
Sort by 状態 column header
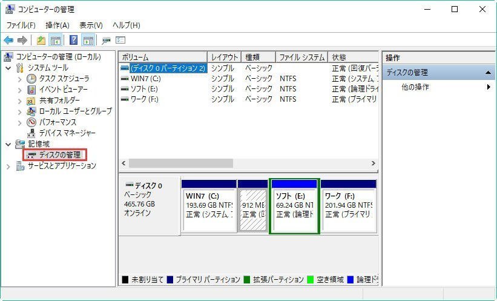point(353,58)
